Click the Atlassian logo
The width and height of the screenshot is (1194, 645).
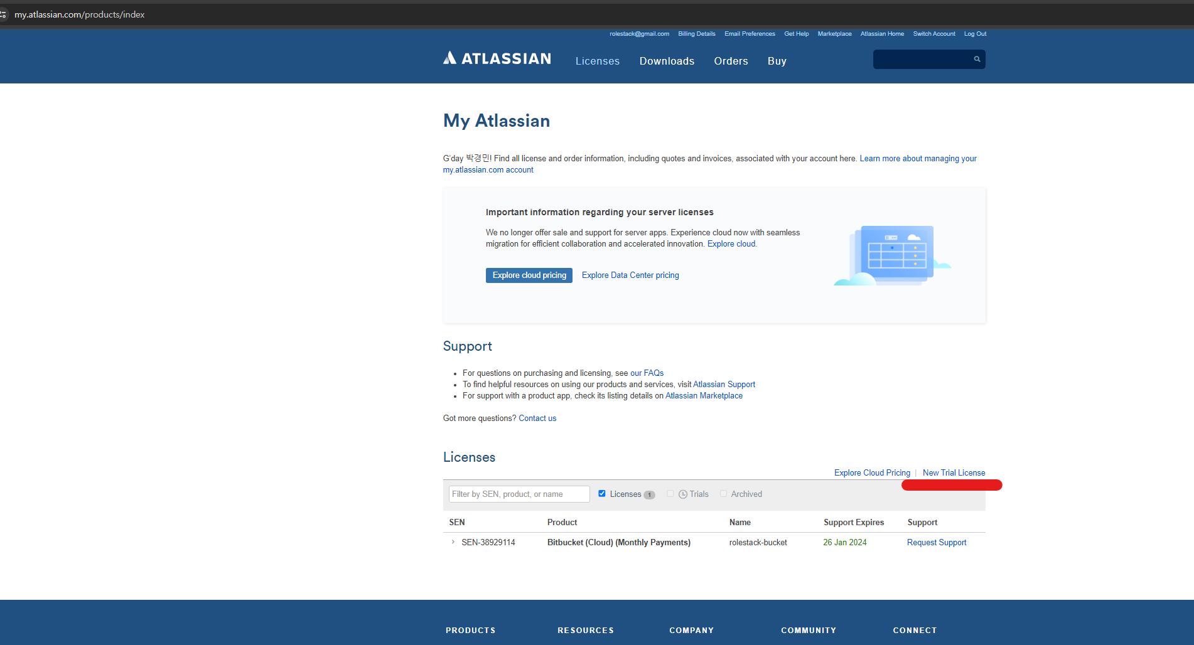tap(497, 58)
